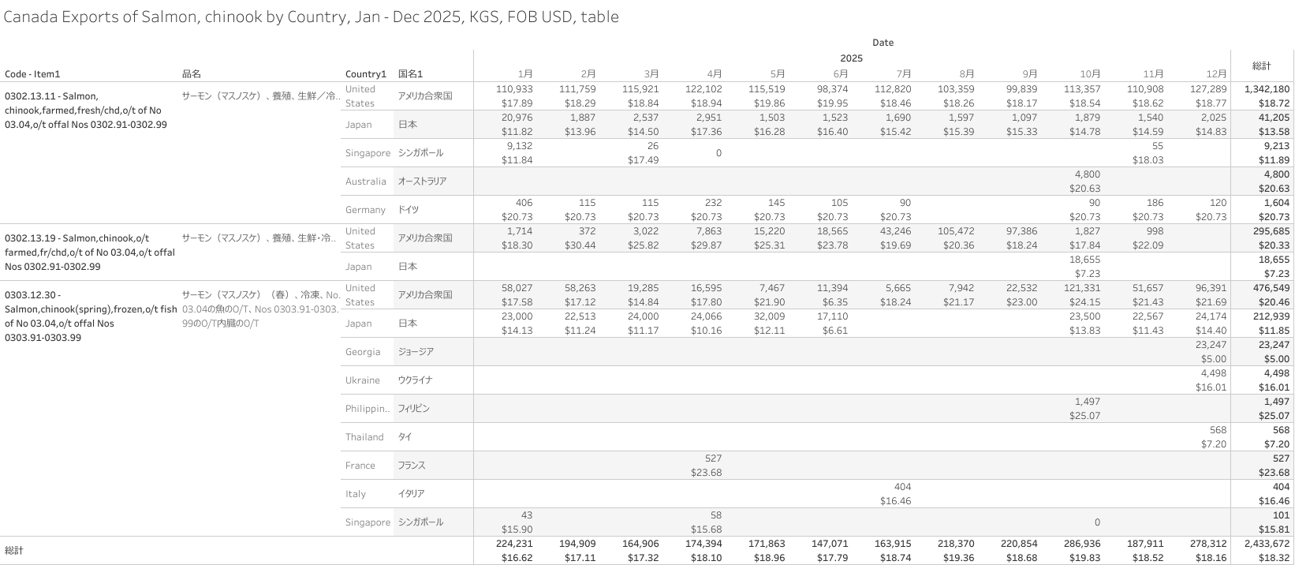Select the '品名' column header

point(191,74)
